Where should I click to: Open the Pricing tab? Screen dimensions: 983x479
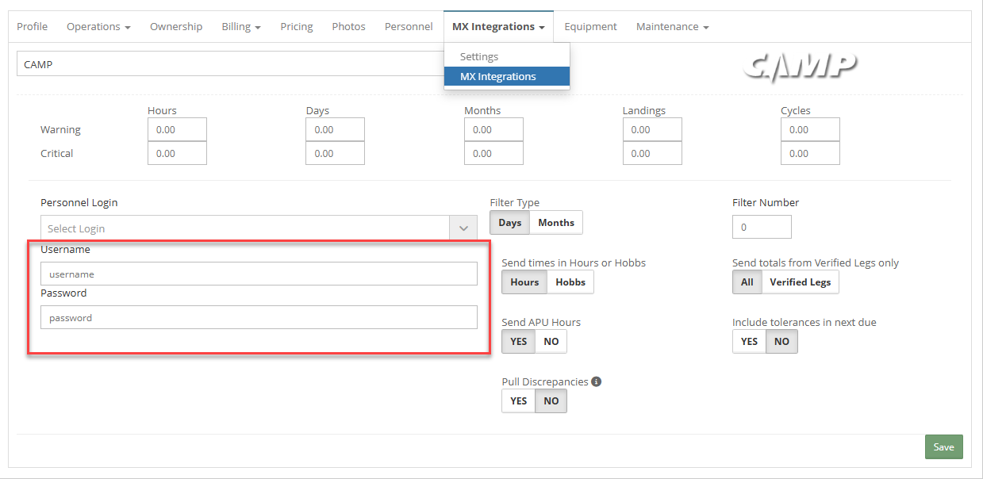coord(297,26)
